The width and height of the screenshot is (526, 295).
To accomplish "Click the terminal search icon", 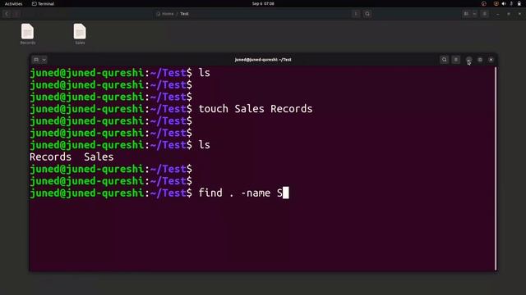I will tap(444, 60).
